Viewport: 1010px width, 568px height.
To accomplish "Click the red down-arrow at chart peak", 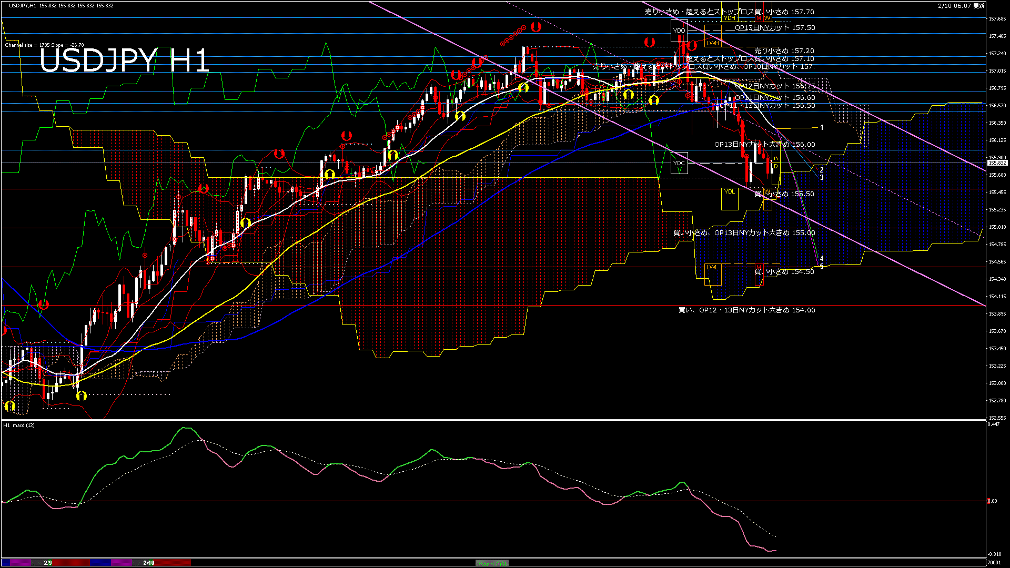I will [x=536, y=27].
